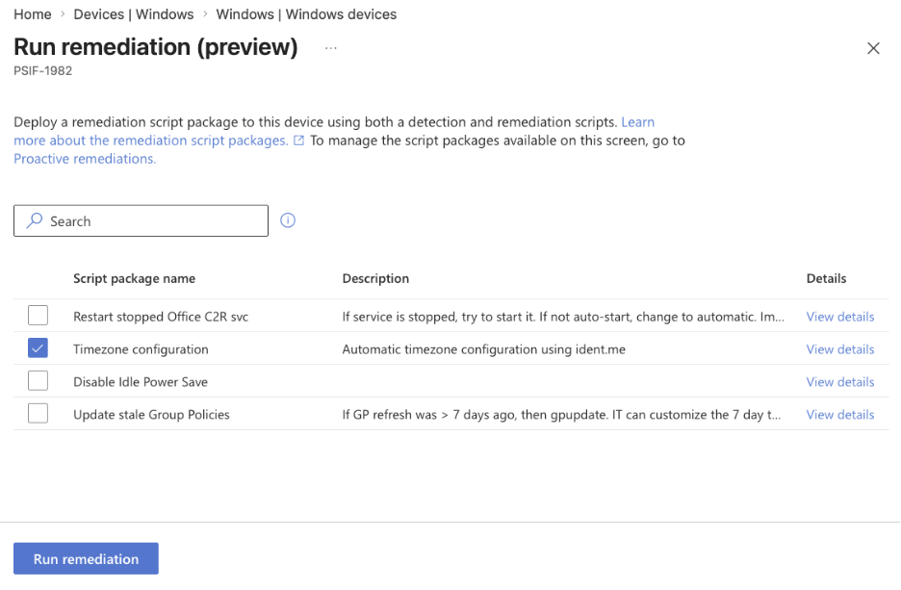Click the info icon beside the search box

click(x=287, y=220)
